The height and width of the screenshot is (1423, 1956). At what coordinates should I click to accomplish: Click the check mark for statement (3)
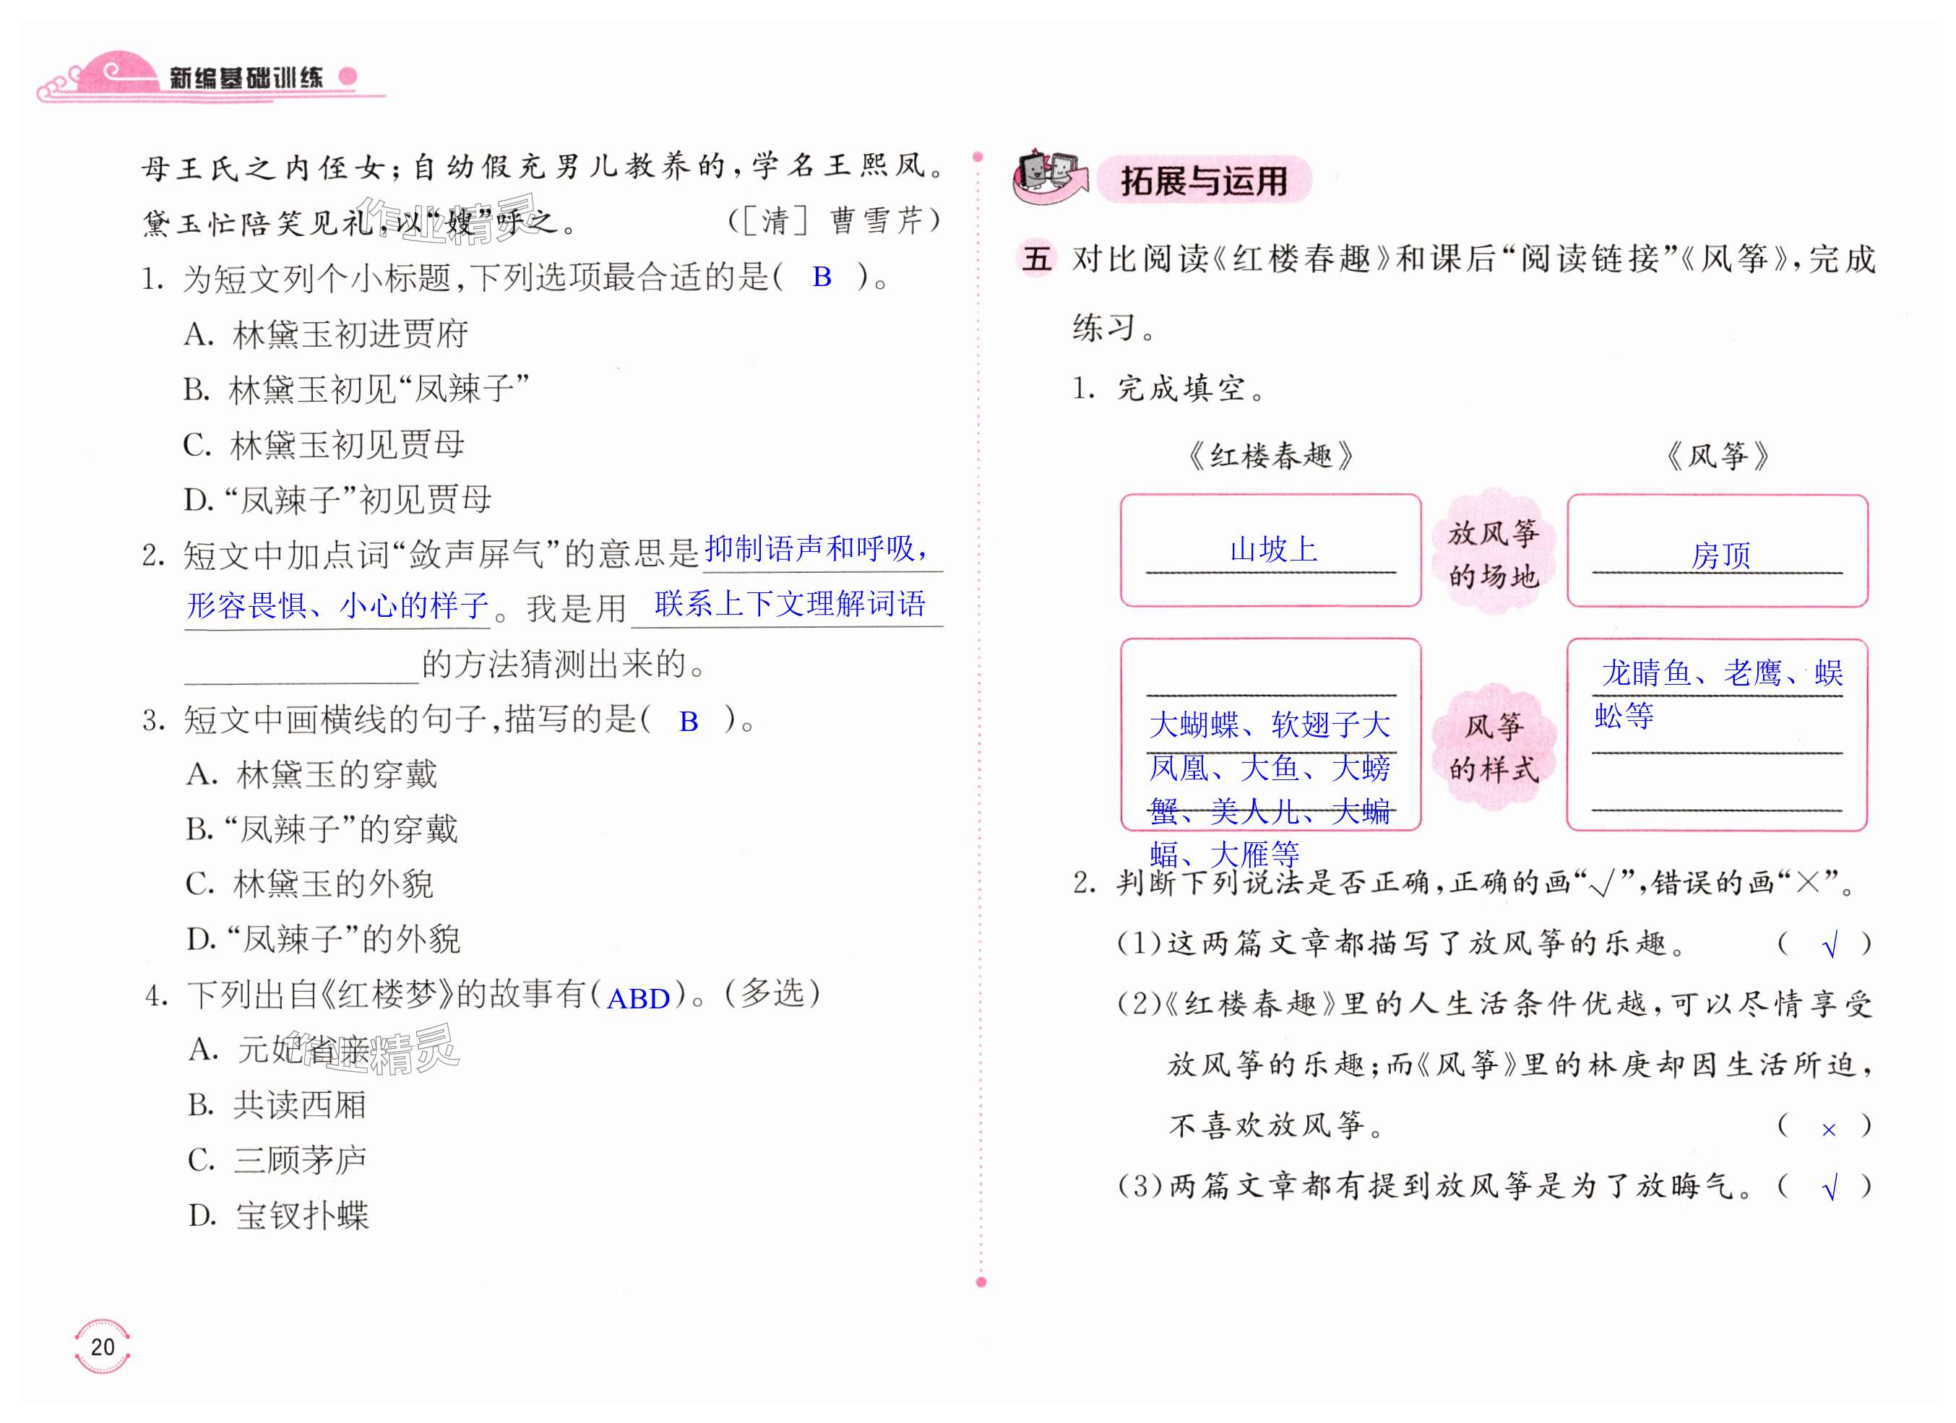(1830, 1188)
